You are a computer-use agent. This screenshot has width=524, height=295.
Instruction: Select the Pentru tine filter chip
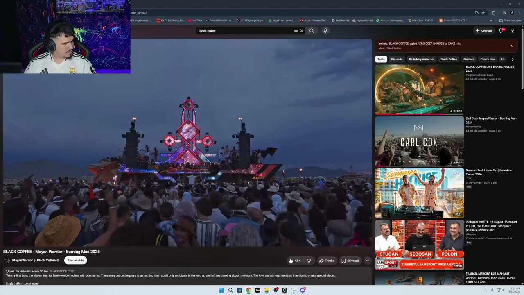(488, 59)
